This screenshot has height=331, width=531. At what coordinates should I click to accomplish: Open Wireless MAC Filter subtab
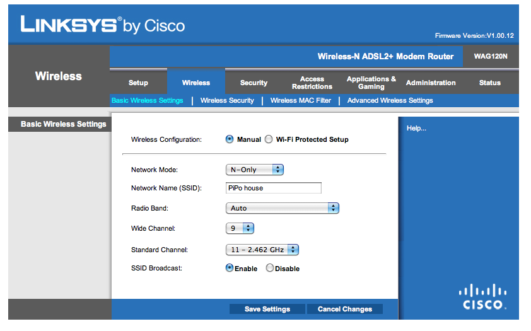(x=301, y=100)
